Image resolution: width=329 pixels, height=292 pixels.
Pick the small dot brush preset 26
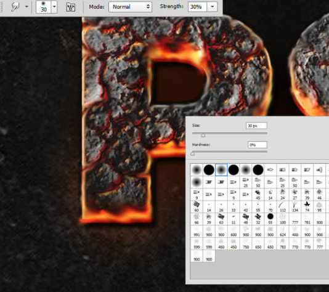pos(221,206)
